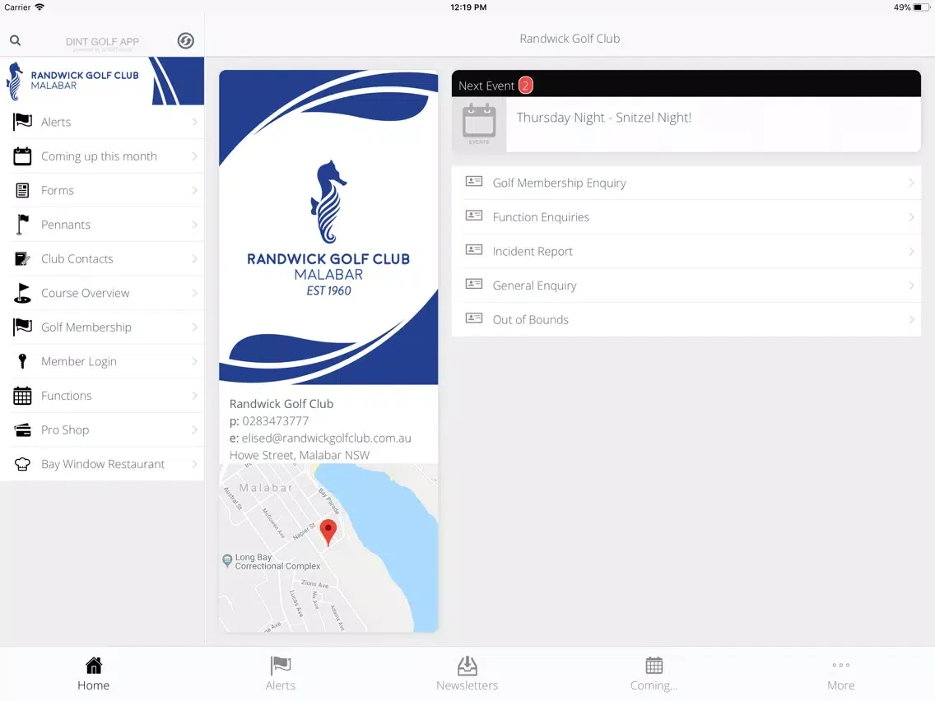Tap the calendar icon for Coming up this month
Image resolution: width=935 pixels, height=701 pixels.
tap(23, 156)
